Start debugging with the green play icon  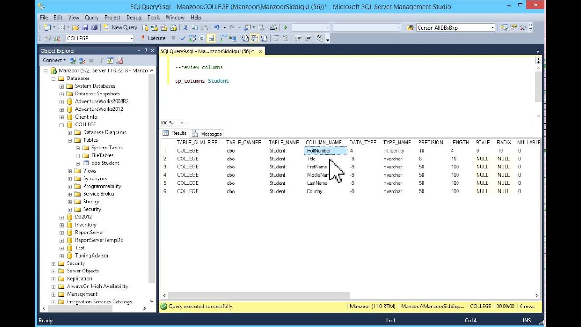tap(286, 28)
